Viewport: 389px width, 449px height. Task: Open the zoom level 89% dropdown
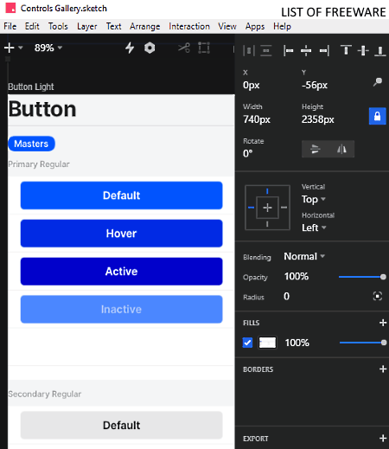(x=48, y=48)
